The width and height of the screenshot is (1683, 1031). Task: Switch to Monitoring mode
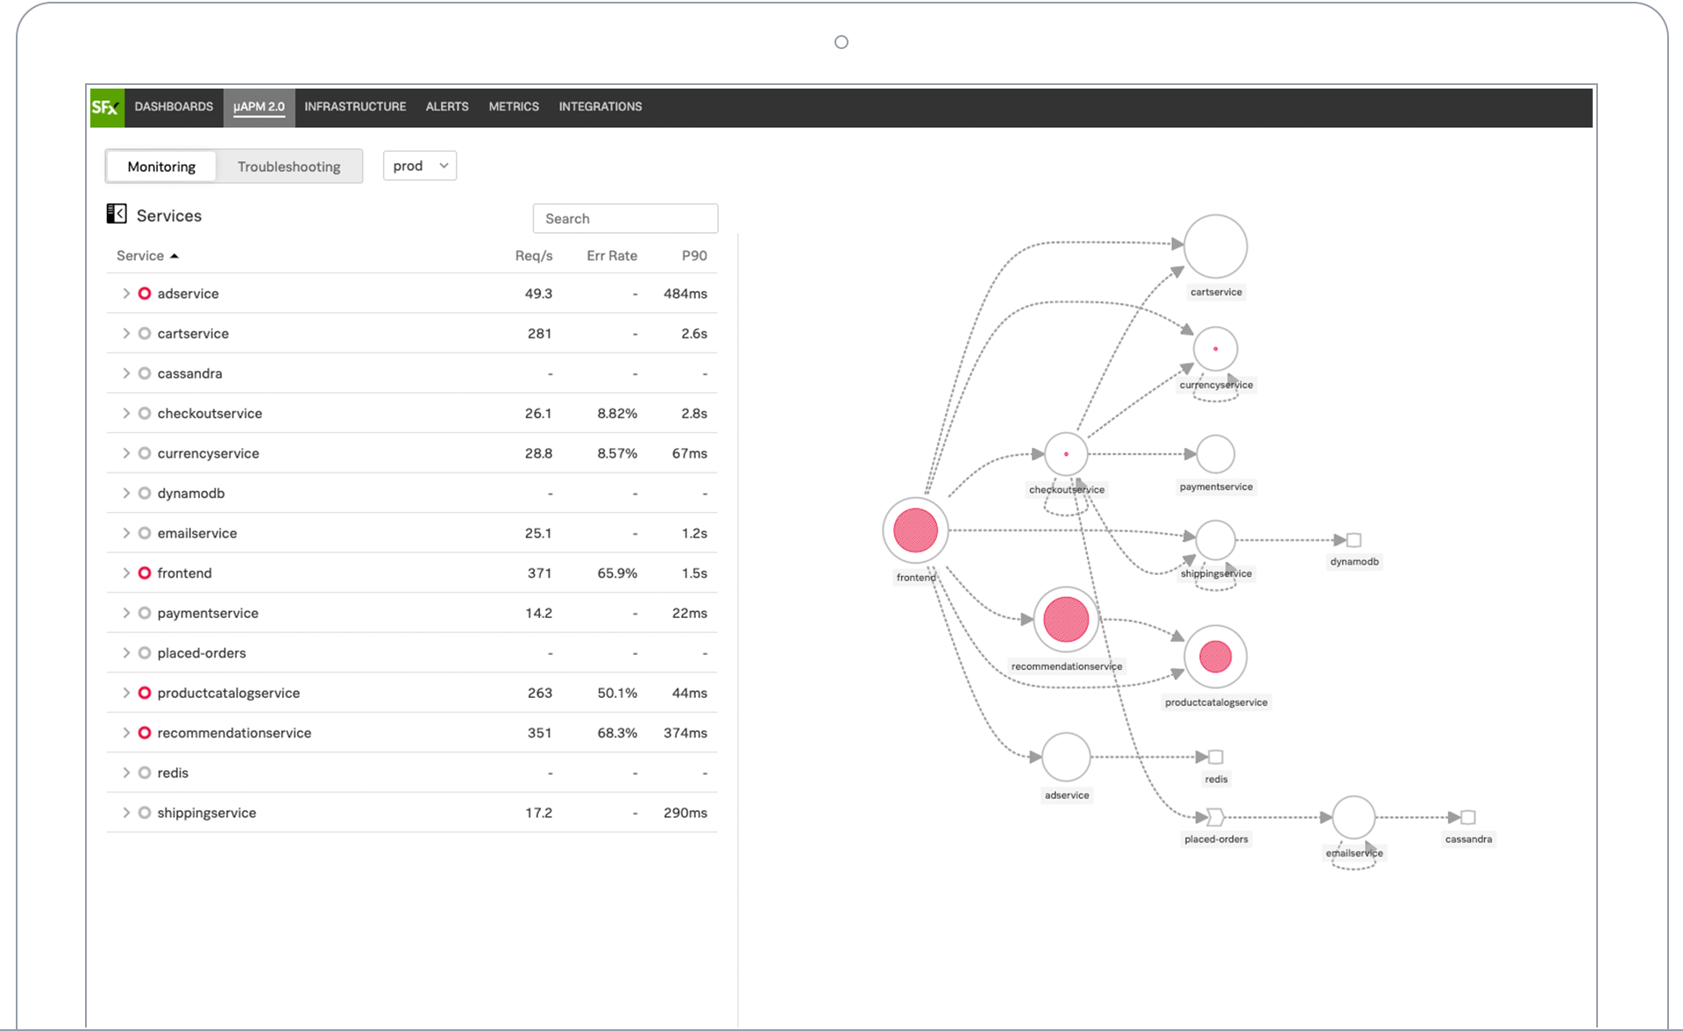pos(161,167)
